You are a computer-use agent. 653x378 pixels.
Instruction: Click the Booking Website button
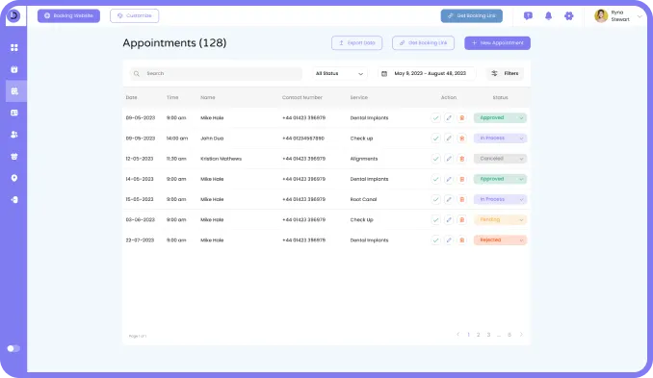pyautogui.click(x=68, y=15)
